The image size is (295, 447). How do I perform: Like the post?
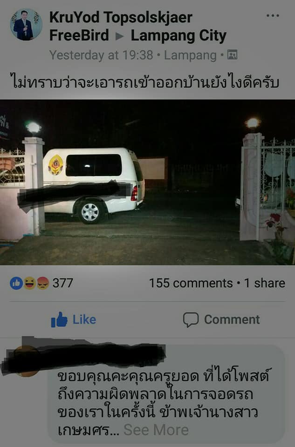74,319
